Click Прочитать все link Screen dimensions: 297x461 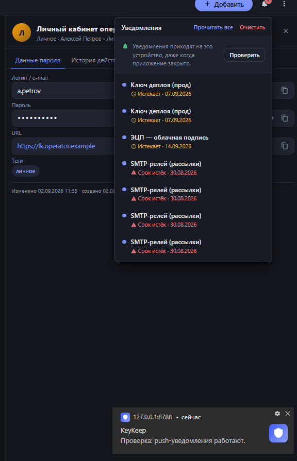[x=213, y=27]
